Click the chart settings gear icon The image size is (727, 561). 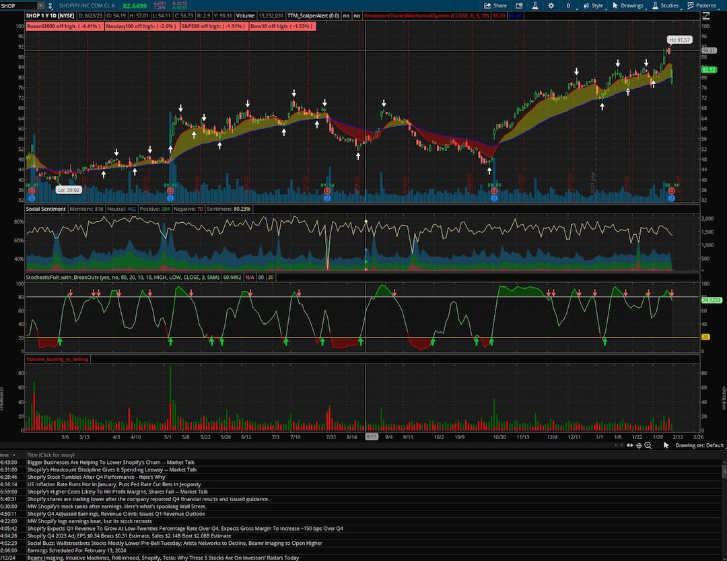(551, 5)
